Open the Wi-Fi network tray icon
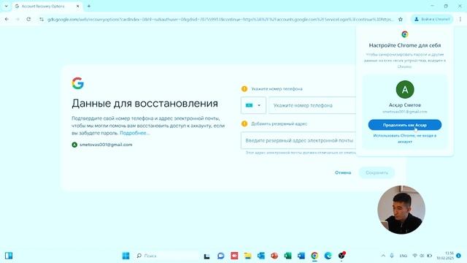The width and height of the screenshot is (467, 263). [414, 256]
